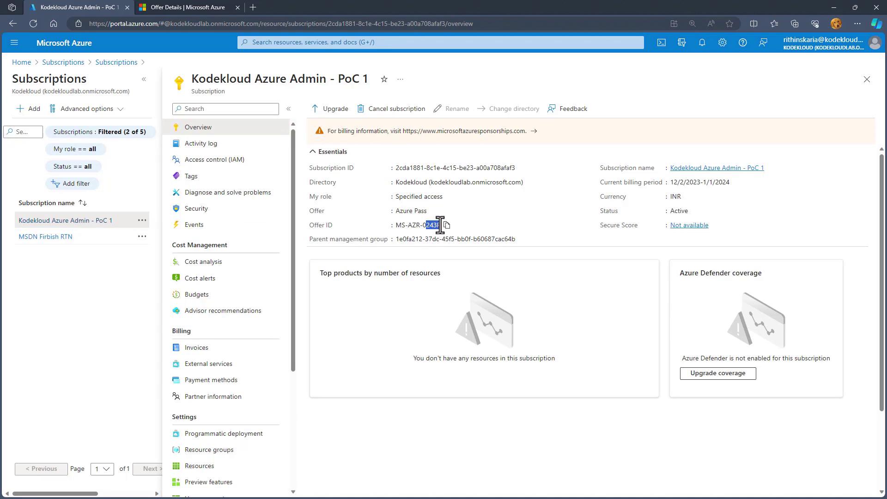Click the notifications bell icon
Image resolution: width=887 pixels, height=499 pixels.
point(702,43)
